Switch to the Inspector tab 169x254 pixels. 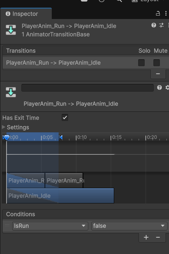click(26, 14)
